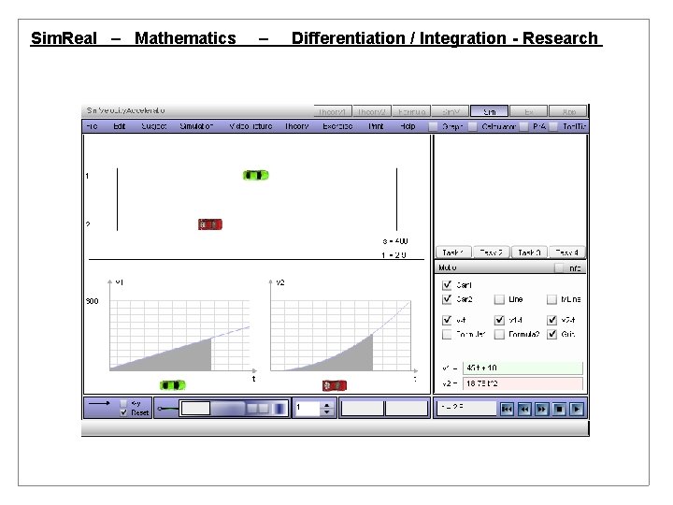Toggle the Grid checkbox
The height and width of the screenshot is (505, 673).
point(552,334)
